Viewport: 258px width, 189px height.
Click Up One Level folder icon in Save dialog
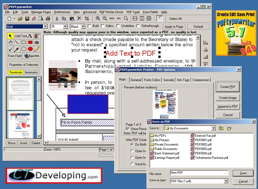click(221, 128)
